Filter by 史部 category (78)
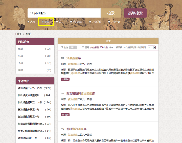 point(20,56)
